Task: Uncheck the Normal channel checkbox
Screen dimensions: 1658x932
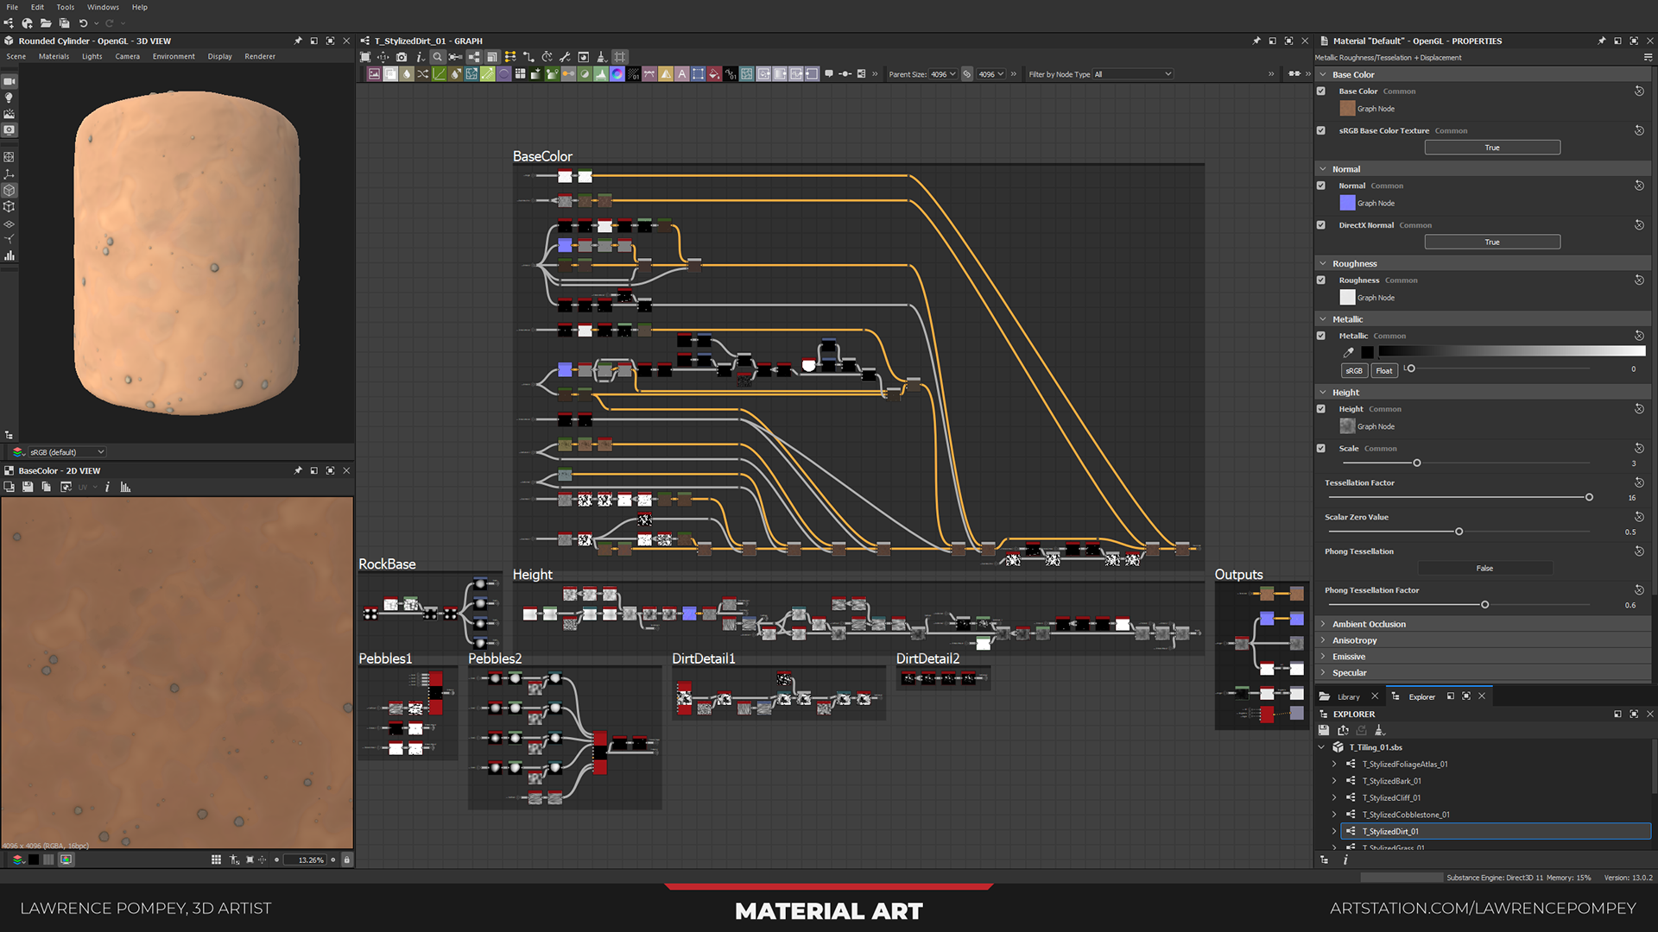Action: coord(1321,186)
